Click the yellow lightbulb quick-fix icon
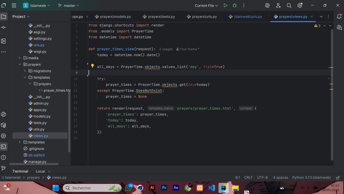344x194 pixels. pos(93,66)
